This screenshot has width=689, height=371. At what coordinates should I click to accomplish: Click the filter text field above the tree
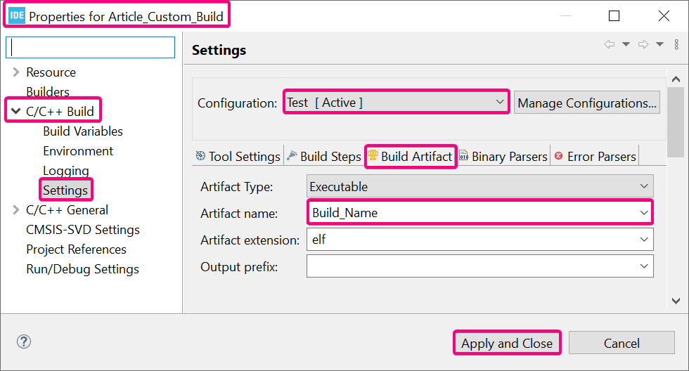pos(90,48)
